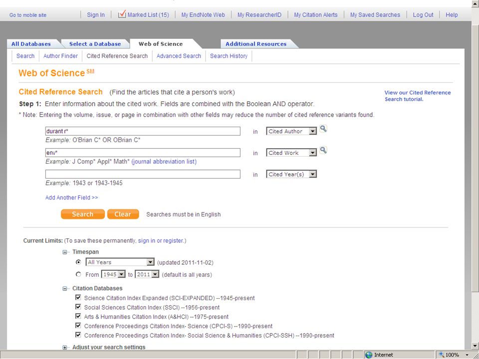Switch to the Select a Database tab
Image resolution: width=479 pixels, height=359 pixels.
tap(95, 44)
